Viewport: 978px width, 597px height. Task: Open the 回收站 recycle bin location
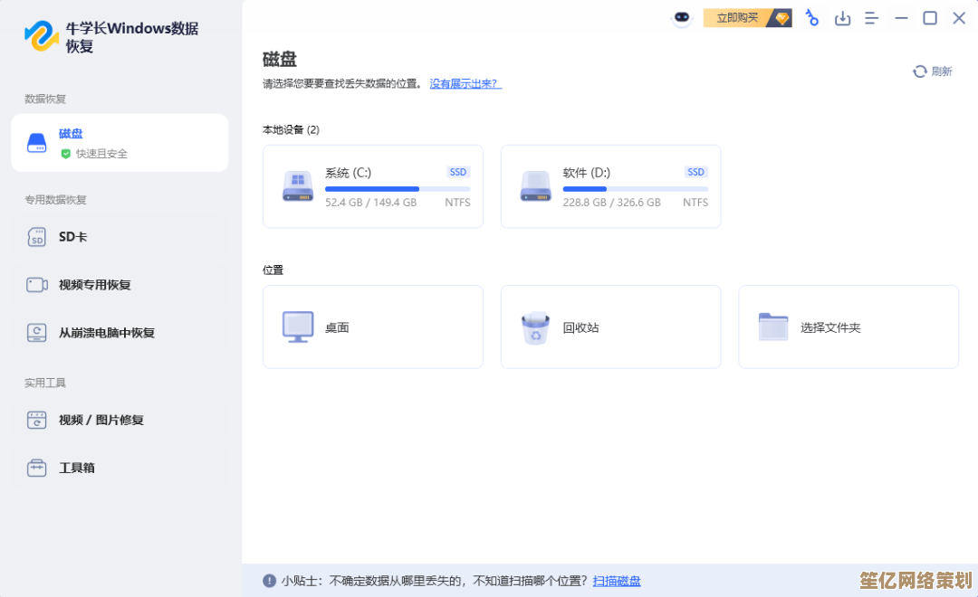[x=610, y=327]
